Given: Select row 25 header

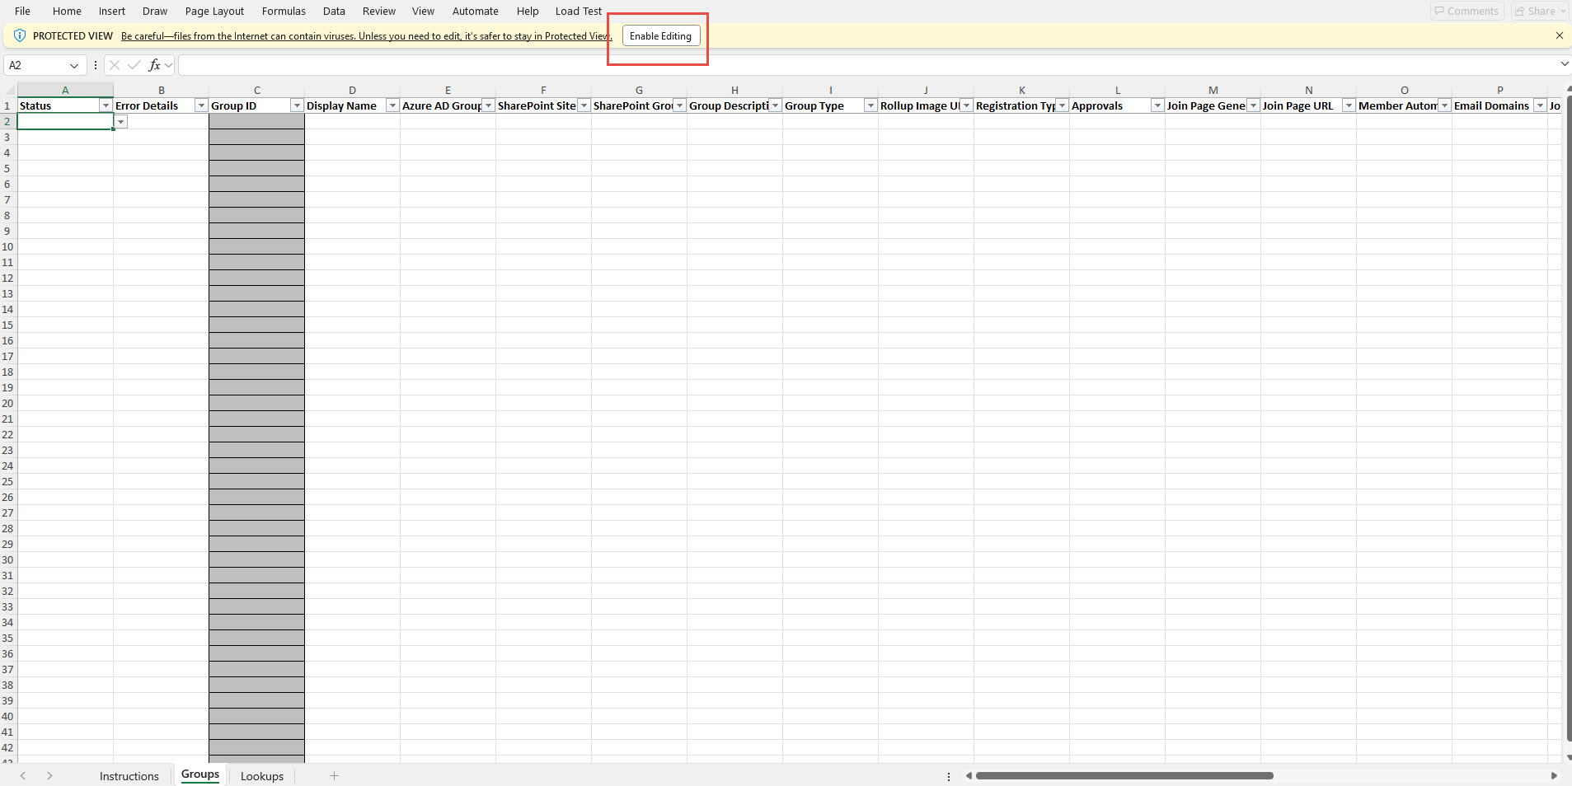Looking at the screenshot, I should (8, 482).
